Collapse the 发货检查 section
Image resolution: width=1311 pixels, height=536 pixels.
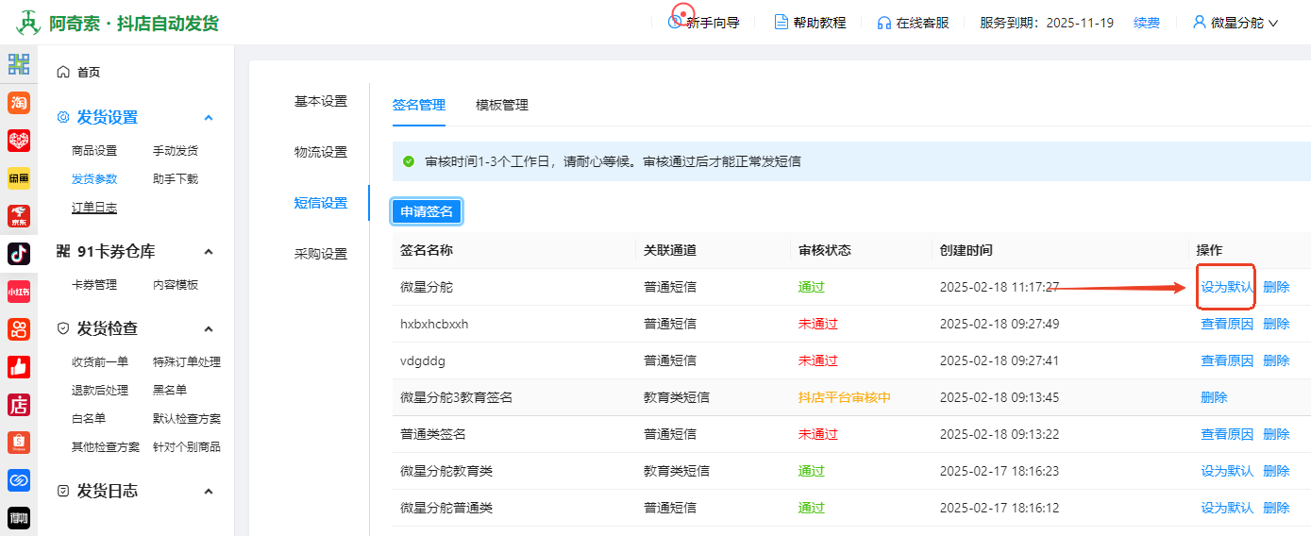tap(209, 328)
